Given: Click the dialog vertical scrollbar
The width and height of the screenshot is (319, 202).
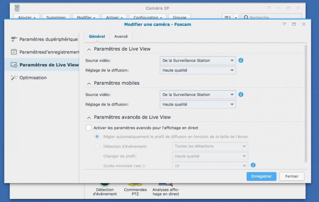Looking at the screenshot, I should click(x=306, y=105).
